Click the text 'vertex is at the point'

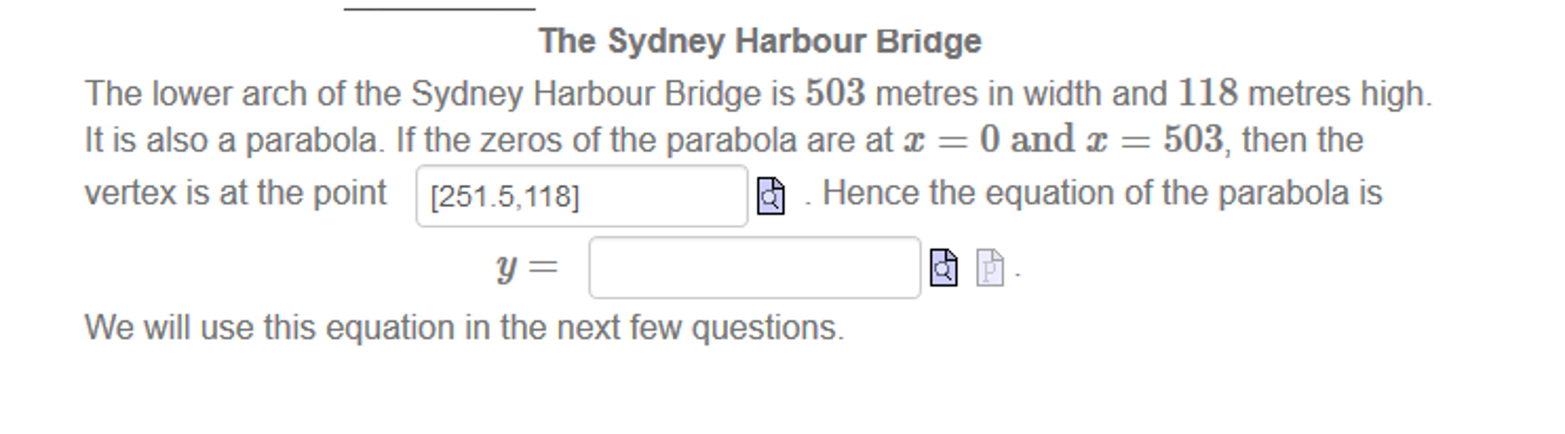236,193
